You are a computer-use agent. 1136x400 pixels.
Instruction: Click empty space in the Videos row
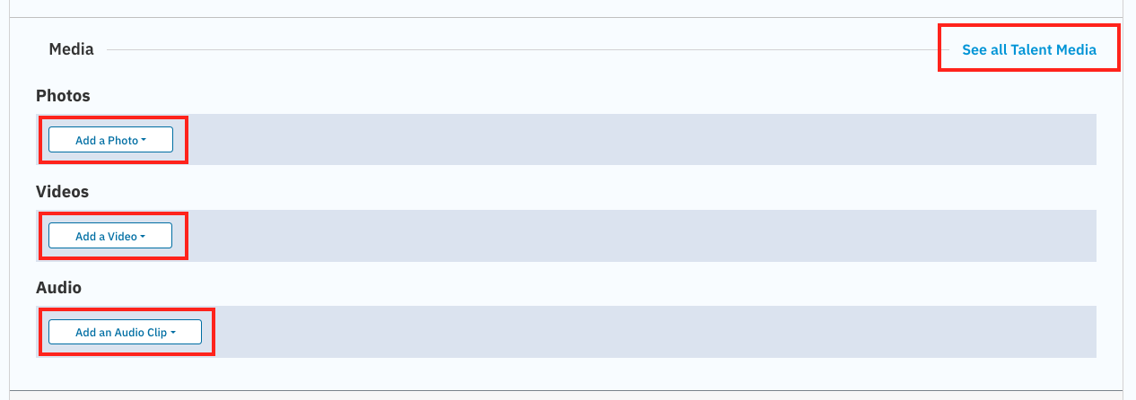(x=628, y=236)
